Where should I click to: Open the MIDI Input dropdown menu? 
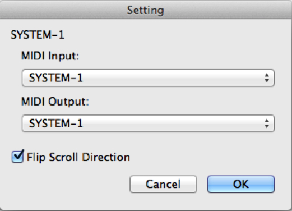(148, 78)
